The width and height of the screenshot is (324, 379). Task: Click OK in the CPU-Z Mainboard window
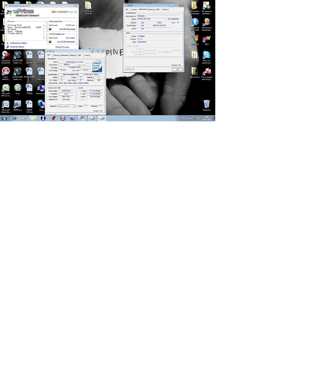pyautogui.click(x=177, y=69)
